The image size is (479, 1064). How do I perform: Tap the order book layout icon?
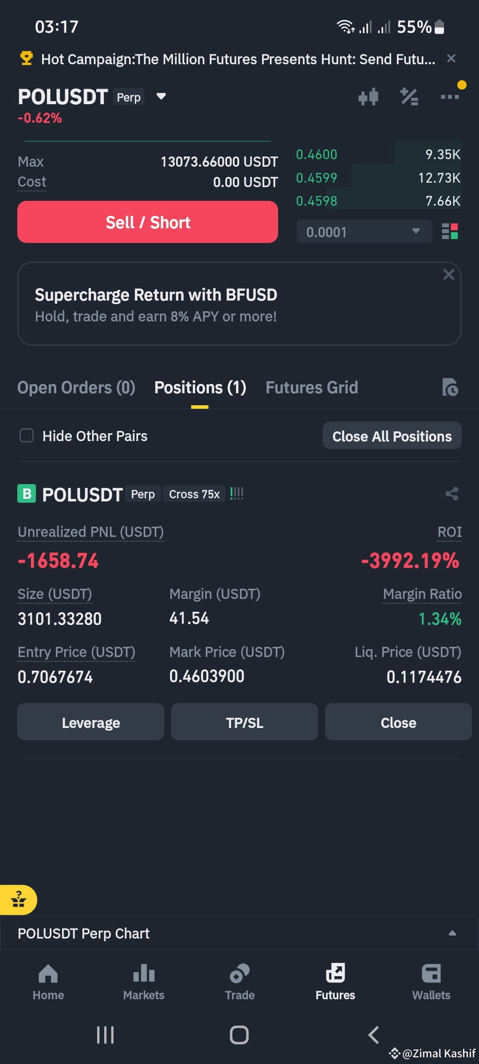click(x=450, y=231)
